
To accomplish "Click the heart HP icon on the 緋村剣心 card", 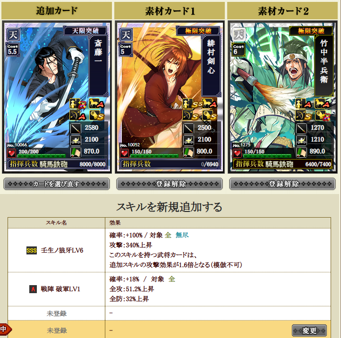I will click(124, 153).
